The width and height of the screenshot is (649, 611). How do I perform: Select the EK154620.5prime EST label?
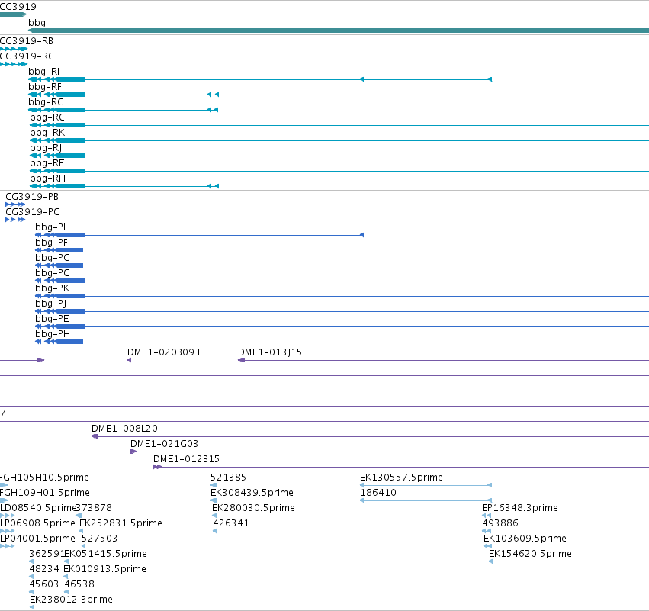[531, 554]
